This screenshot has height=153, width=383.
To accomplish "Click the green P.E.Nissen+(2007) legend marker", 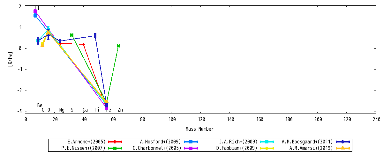I will pyautogui.click(x=115, y=148).
